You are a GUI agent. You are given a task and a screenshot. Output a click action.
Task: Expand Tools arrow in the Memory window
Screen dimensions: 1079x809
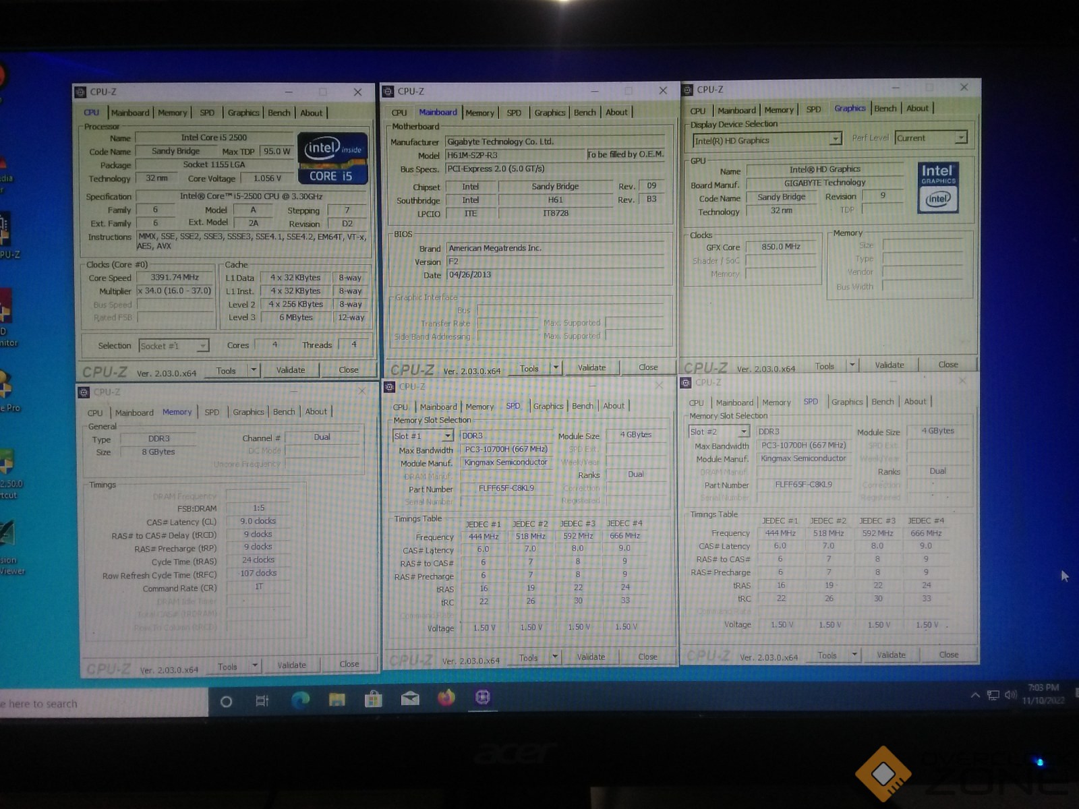pyautogui.click(x=255, y=665)
